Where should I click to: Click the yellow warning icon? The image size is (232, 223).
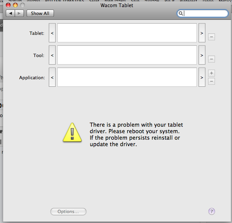[x=72, y=133]
